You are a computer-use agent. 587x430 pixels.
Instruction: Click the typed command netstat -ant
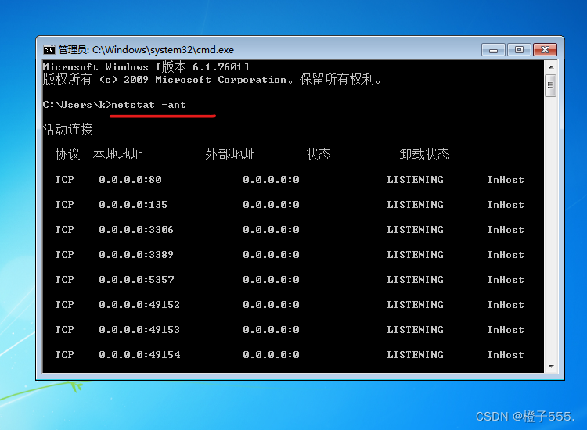pos(149,105)
